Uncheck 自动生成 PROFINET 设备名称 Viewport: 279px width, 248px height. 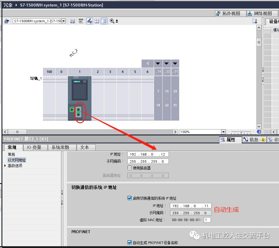pos(129,242)
